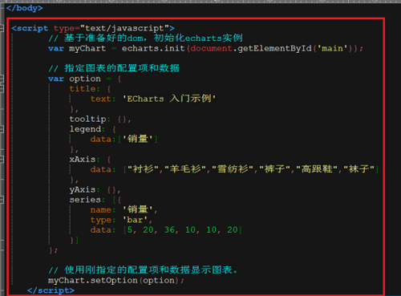Click the "高跟鞋" string in xAxis data

click(x=317, y=169)
